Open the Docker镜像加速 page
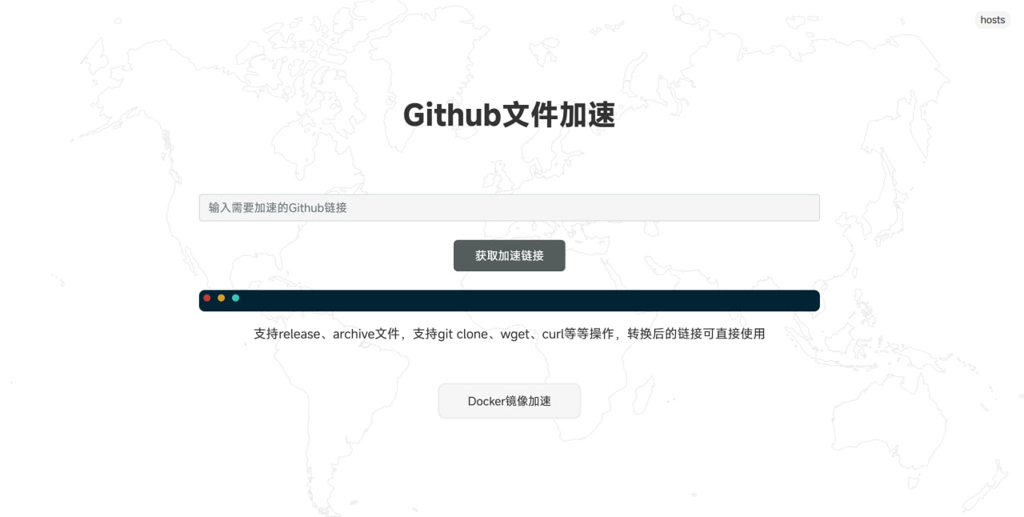This screenshot has width=1024, height=517. [x=509, y=401]
